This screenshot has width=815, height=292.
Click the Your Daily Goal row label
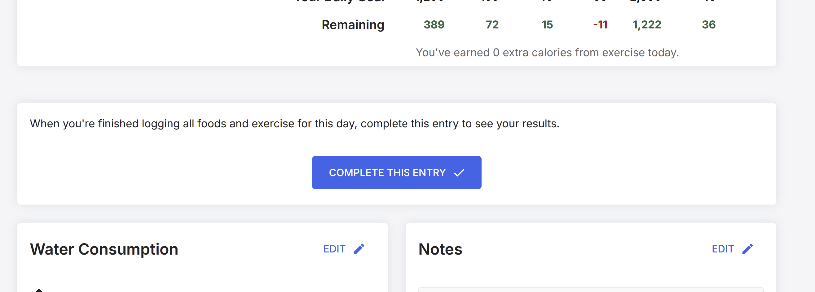pos(339,1)
